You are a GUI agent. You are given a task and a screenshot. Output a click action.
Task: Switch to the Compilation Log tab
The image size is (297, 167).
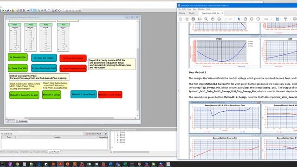pos(26,152)
